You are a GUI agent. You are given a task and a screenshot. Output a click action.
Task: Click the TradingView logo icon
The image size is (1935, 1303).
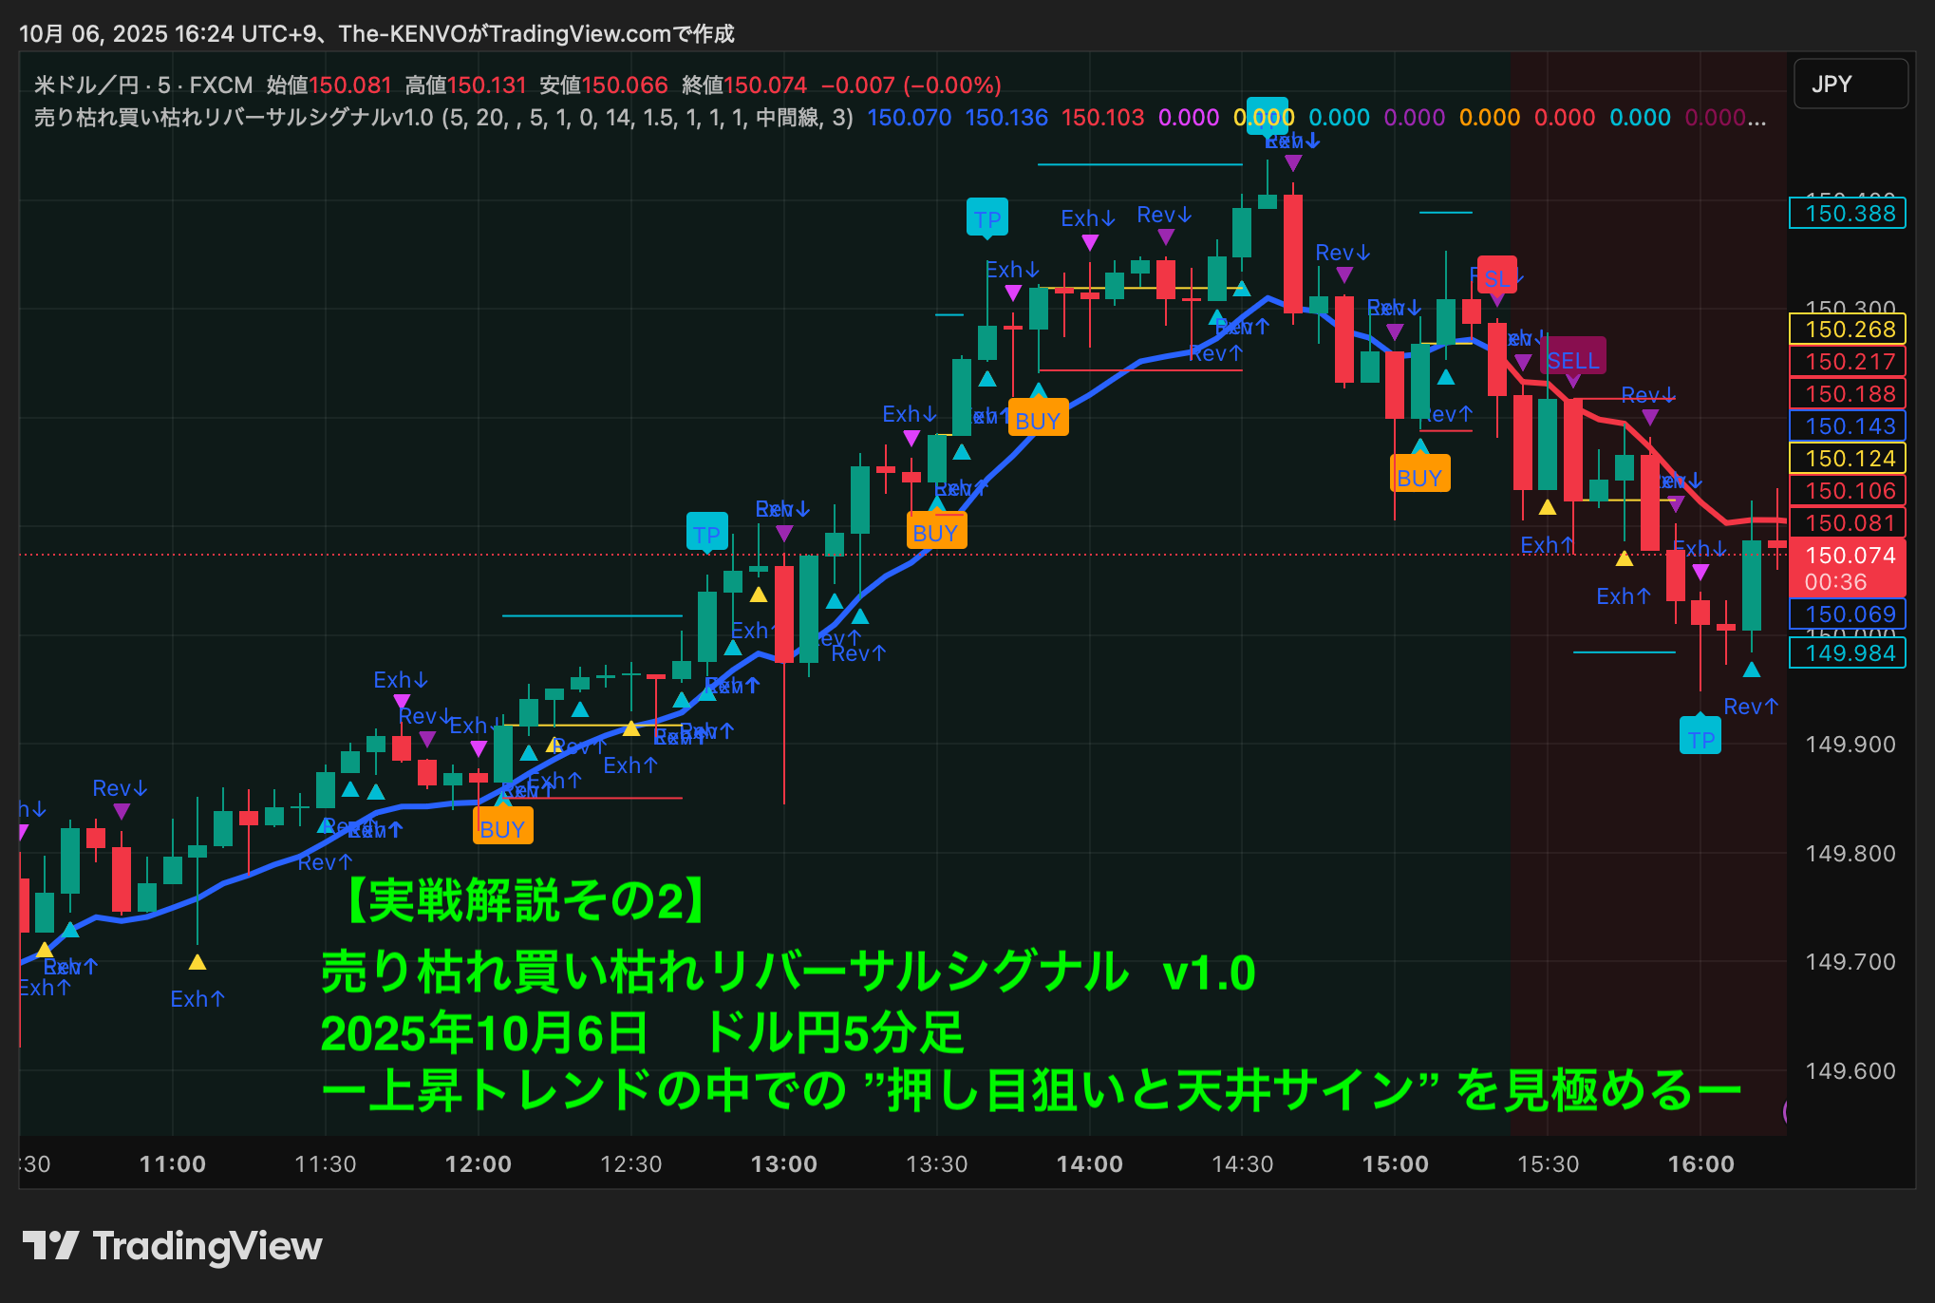click(50, 1245)
